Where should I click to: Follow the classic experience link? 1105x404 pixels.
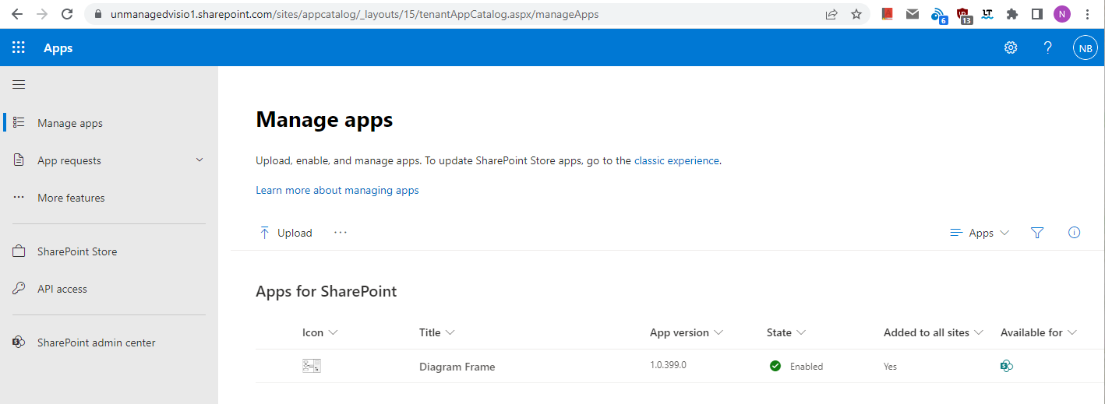point(676,160)
